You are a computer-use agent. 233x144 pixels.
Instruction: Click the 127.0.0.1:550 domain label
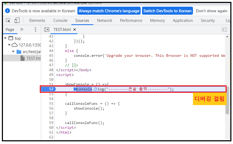(x=30, y=45)
